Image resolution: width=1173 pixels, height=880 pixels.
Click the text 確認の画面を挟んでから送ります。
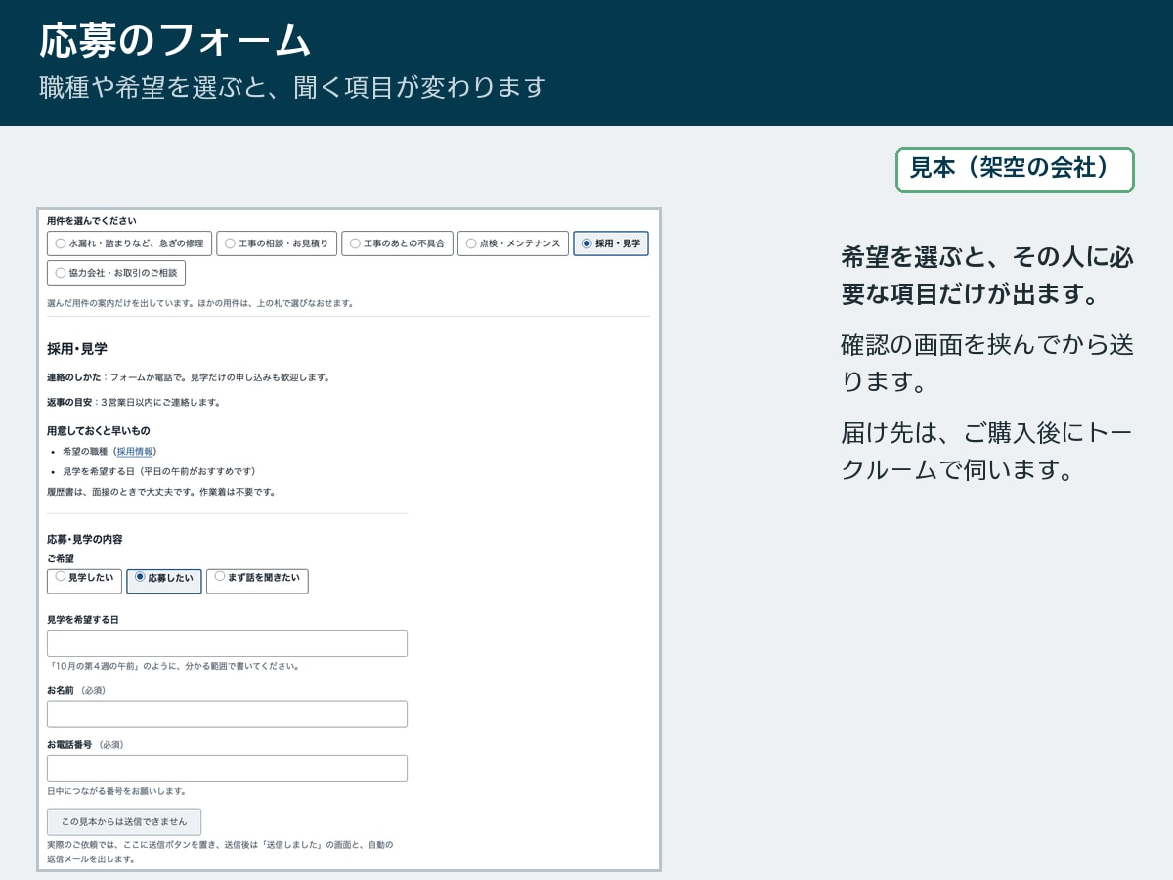987,363
